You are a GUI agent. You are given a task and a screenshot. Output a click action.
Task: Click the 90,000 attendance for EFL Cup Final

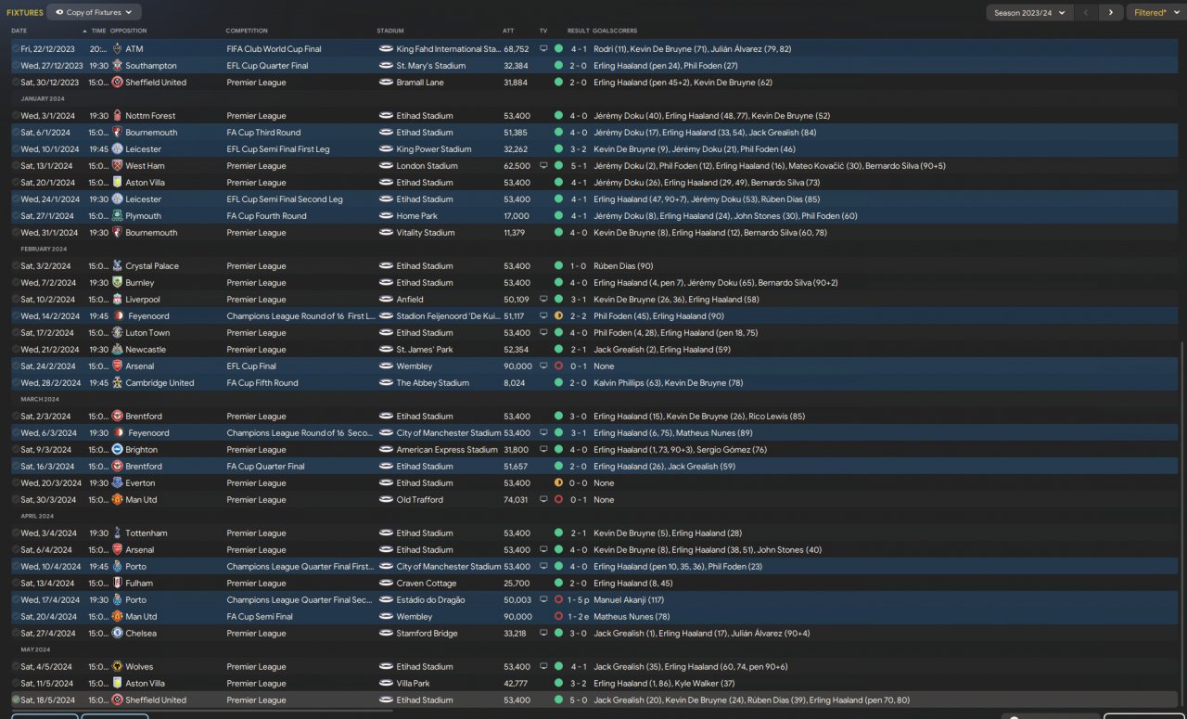point(517,366)
